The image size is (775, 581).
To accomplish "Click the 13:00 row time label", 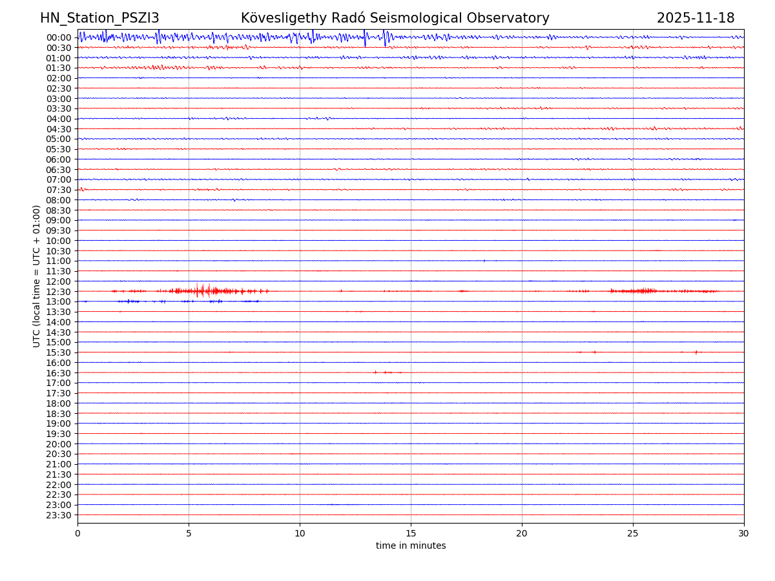I will (58, 301).
